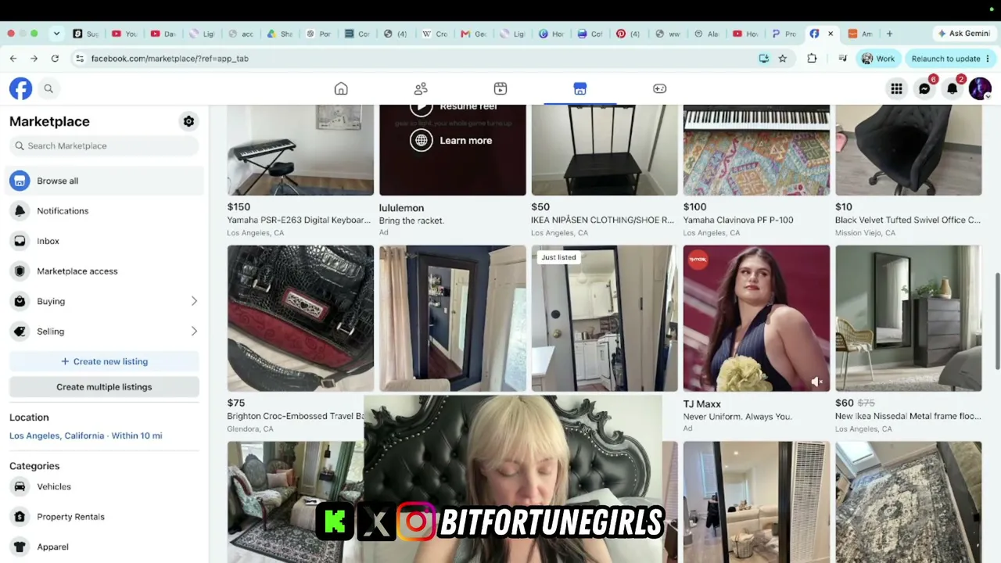Viewport: 1001px width, 563px height.
Task: Focus the Chrome address bar URL
Action: pos(170,59)
